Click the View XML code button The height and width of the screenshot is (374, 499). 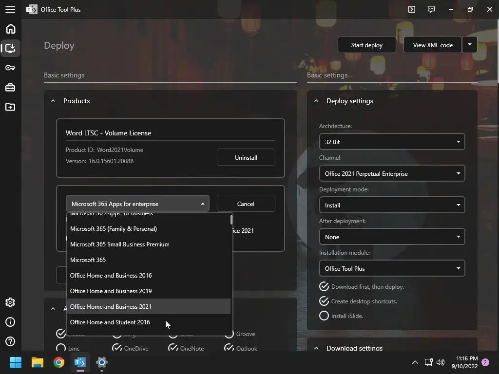pyautogui.click(x=433, y=45)
